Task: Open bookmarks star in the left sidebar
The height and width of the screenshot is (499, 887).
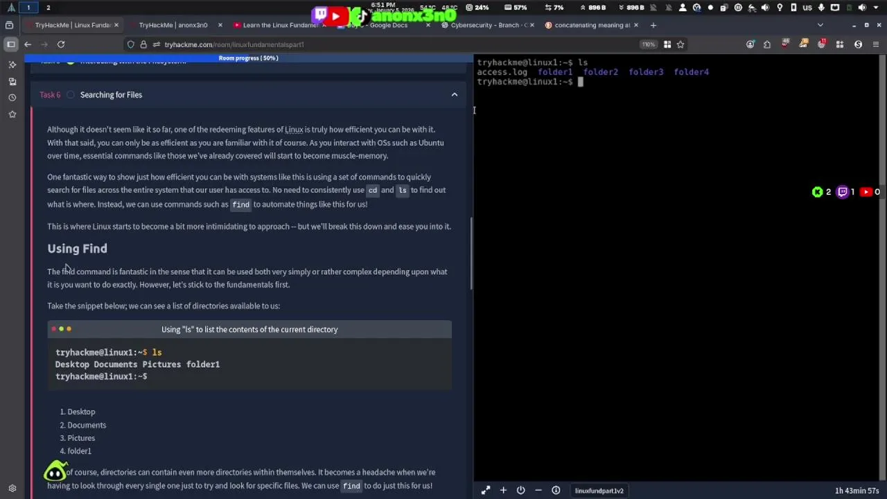Action: tap(12, 114)
